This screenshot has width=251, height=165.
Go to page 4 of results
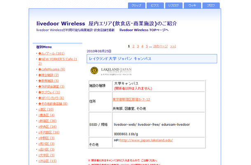pos(142,46)
